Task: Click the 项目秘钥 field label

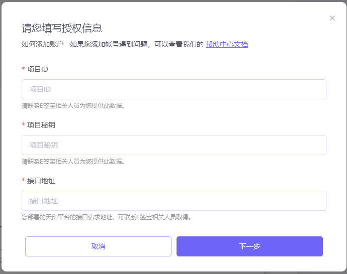Action: pyautogui.click(x=41, y=125)
